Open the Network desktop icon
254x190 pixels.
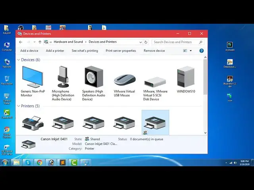[7, 63]
